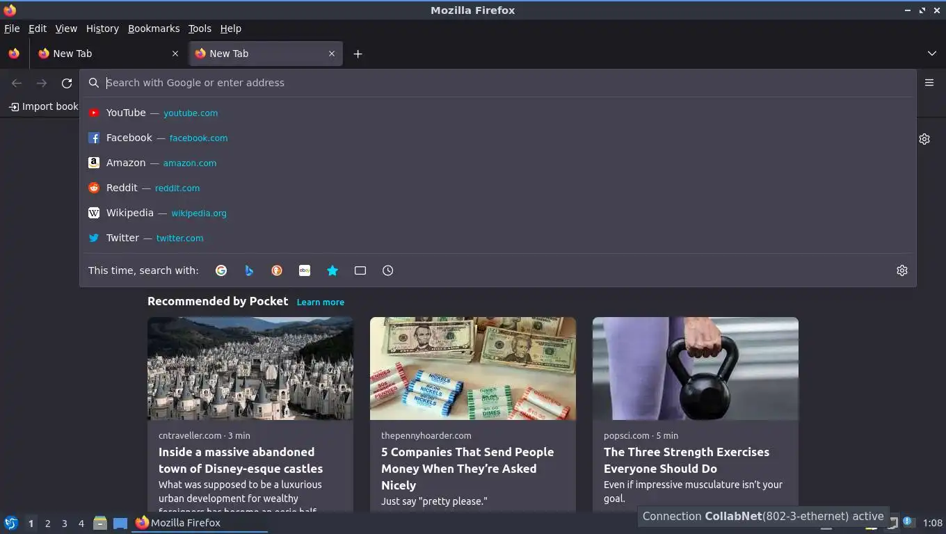Image resolution: width=946 pixels, height=534 pixels.
Task: Click the Back navigation arrow
Action: point(17,83)
